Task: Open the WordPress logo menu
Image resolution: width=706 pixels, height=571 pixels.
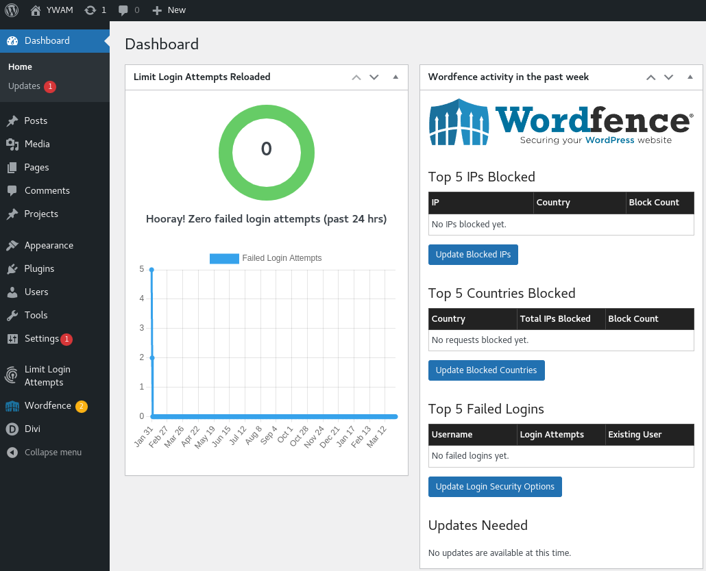Action: coord(12,10)
